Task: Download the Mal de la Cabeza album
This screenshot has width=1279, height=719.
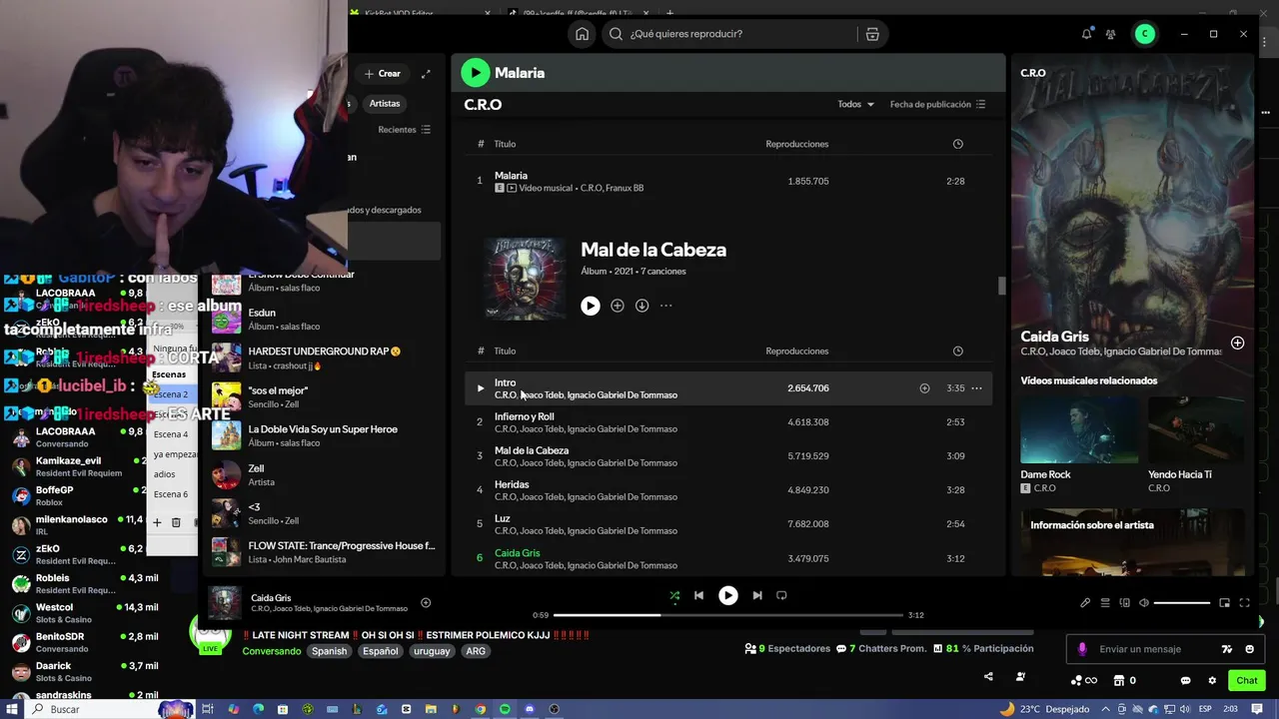Action: point(642,306)
